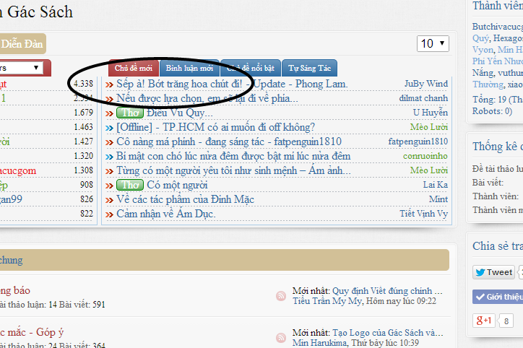View author U Huyền's profile
This screenshot has width=523, height=348.
(431, 113)
